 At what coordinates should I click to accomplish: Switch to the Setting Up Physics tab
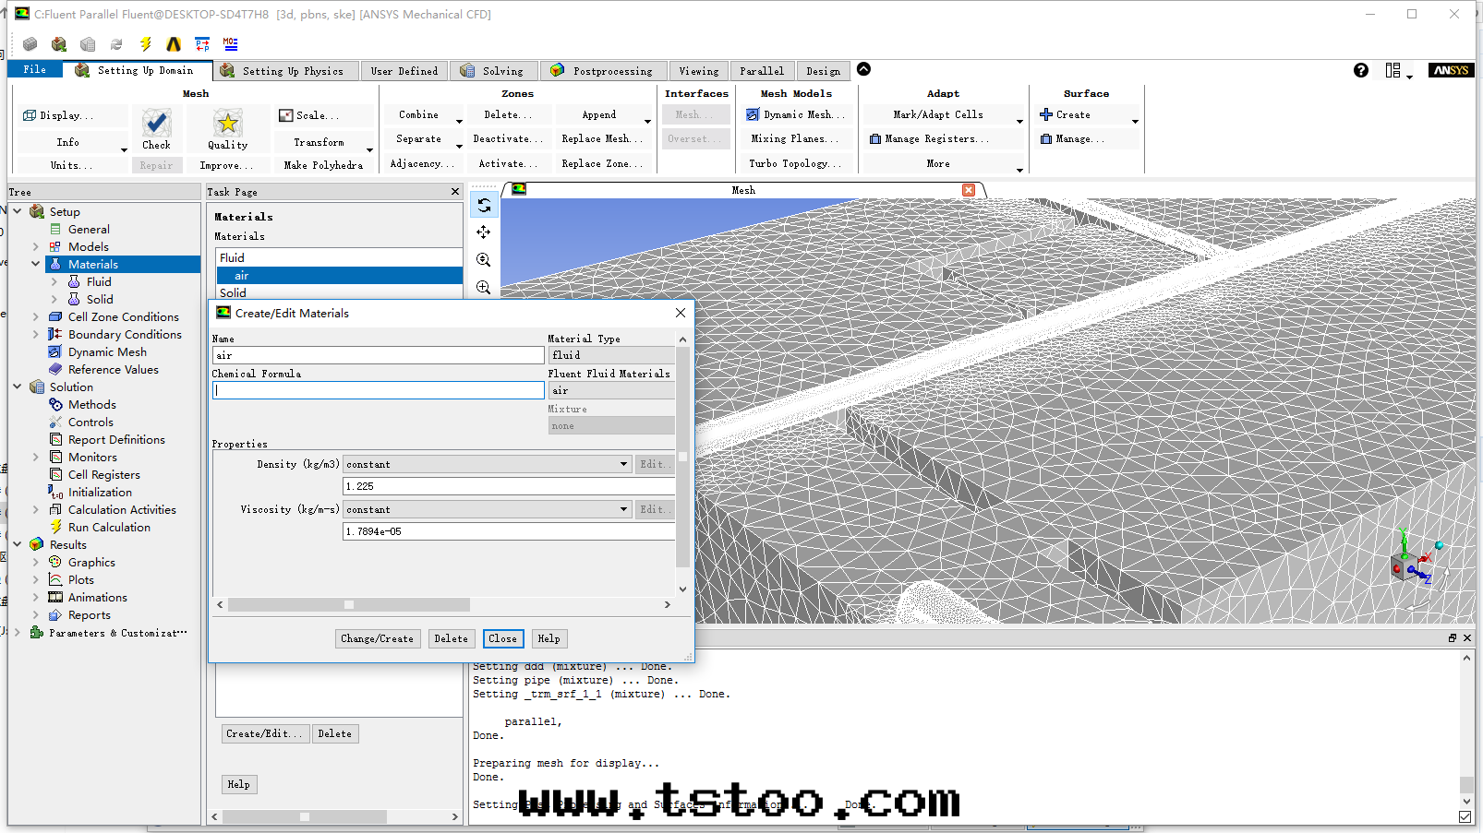pos(286,71)
